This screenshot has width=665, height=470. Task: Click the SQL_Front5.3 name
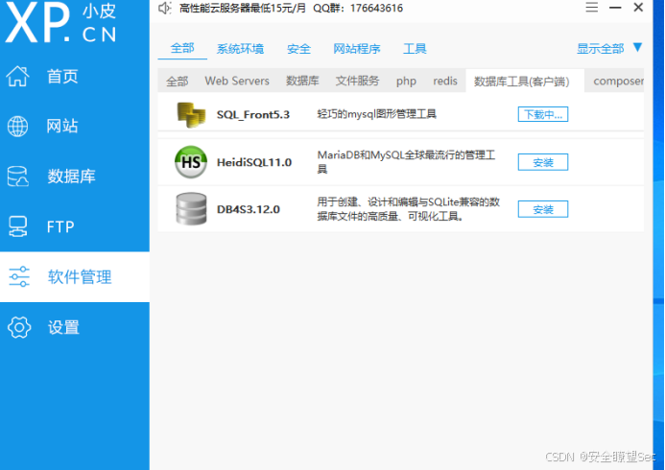click(x=253, y=115)
